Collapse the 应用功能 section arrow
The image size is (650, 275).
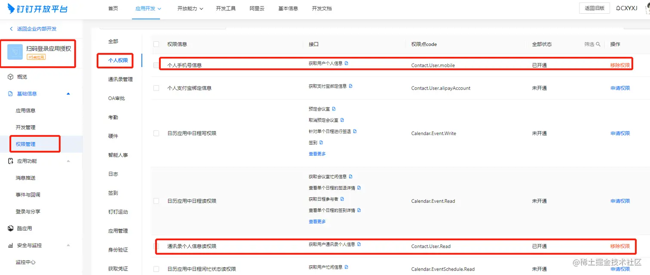68,161
